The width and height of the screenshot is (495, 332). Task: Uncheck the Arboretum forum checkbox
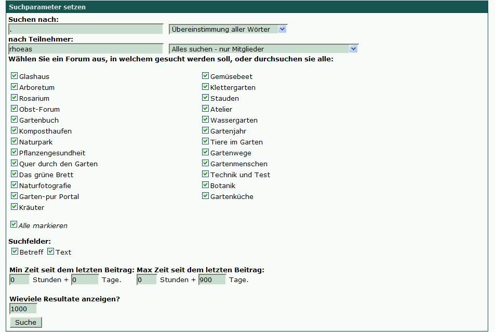(14, 87)
